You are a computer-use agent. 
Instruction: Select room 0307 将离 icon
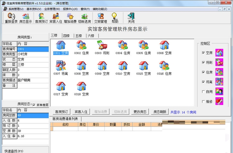(x=61, y=66)
